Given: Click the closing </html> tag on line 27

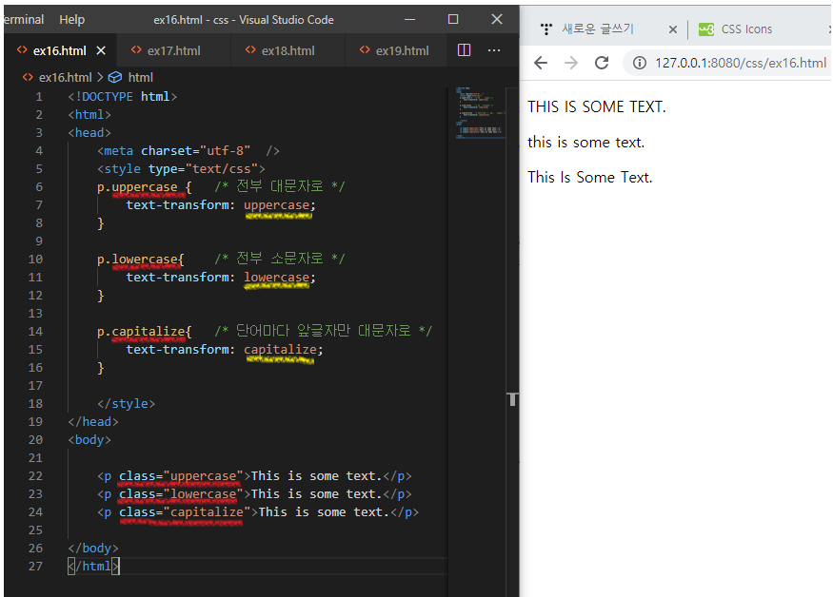Looking at the screenshot, I should pos(93,567).
